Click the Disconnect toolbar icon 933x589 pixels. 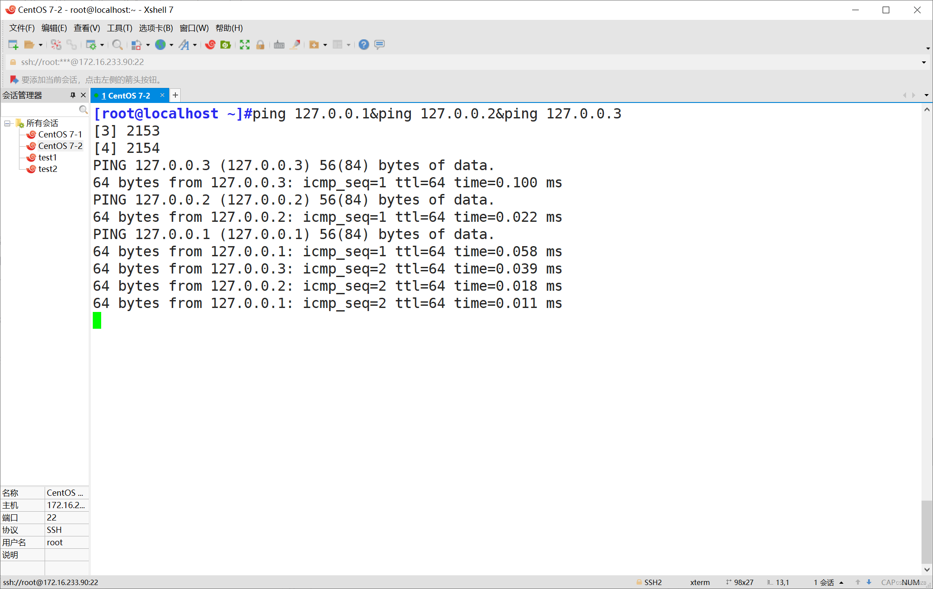[x=56, y=45]
